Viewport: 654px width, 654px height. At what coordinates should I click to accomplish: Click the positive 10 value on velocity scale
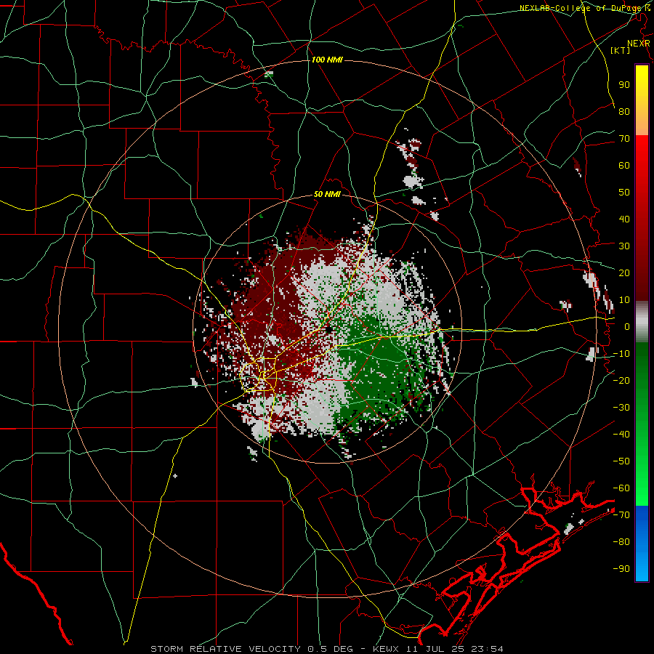pyautogui.click(x=624, y=300)
